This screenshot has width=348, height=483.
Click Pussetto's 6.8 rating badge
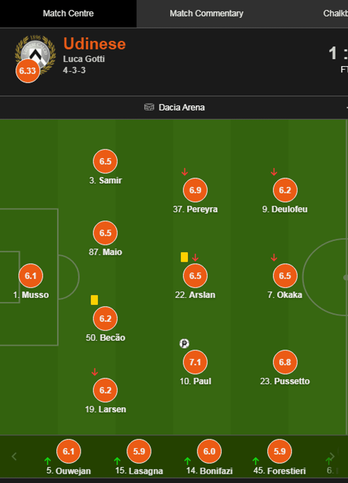pos(285,362)
